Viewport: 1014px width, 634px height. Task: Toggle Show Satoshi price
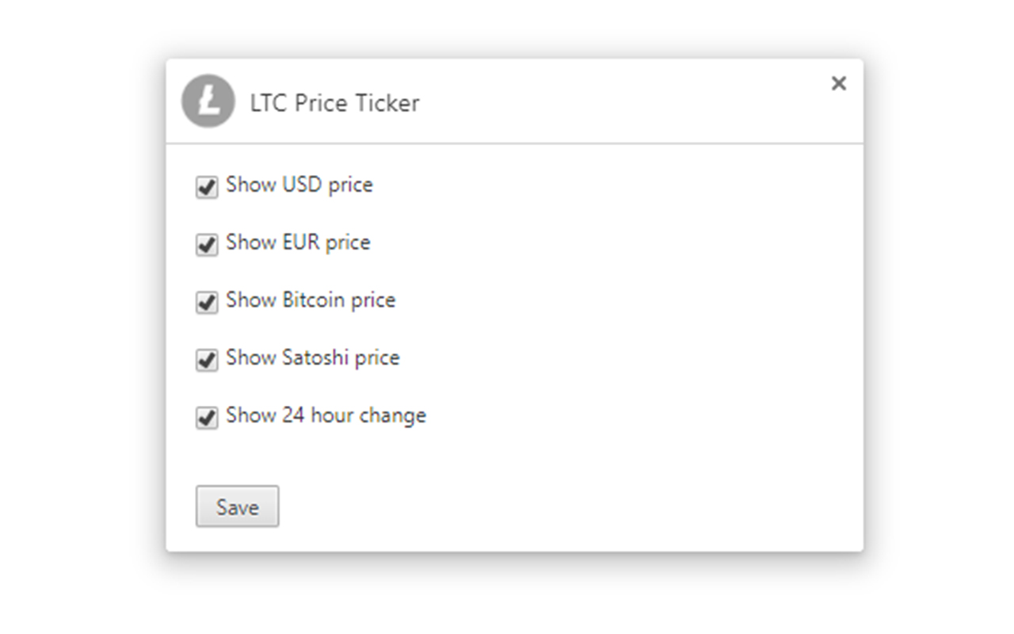[206, 361]
